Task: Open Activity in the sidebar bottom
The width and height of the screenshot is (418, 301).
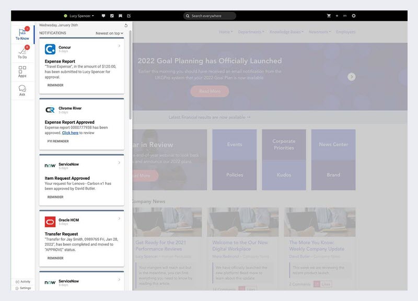Action: click(23, 282)
